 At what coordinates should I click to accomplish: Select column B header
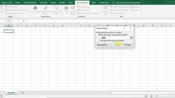tap(8, 26)
